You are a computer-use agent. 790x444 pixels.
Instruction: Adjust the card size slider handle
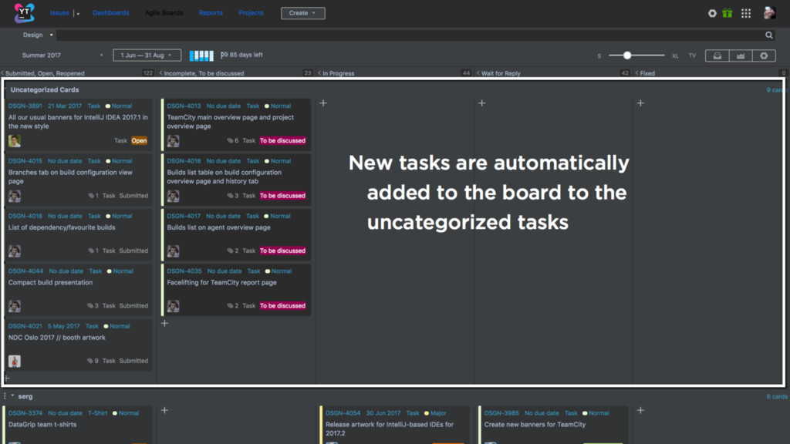click(x=627, y=55)
